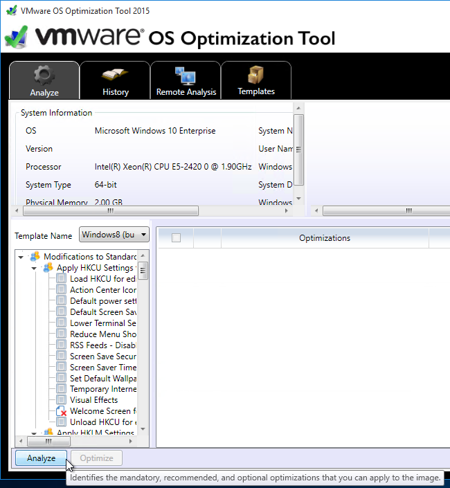Click the 64-bit System Type value

click(105, 185)
